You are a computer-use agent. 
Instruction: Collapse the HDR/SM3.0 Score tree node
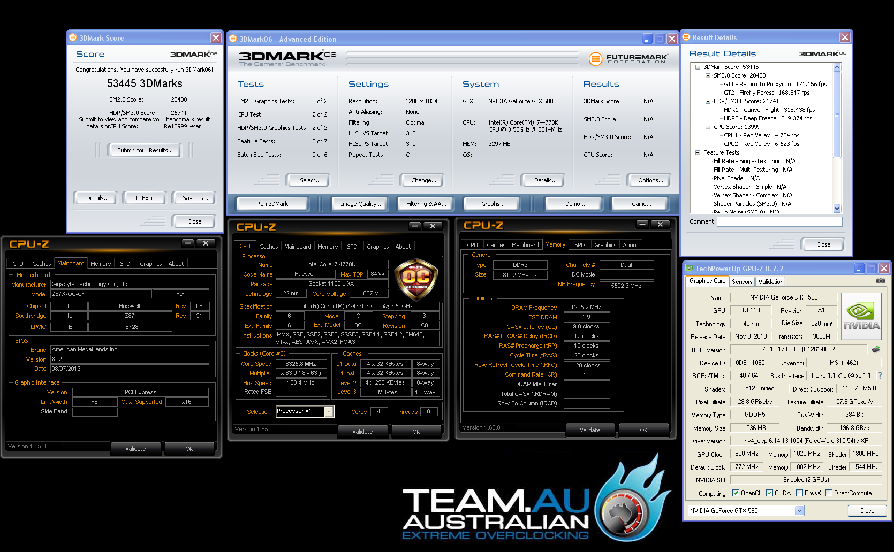708,101
